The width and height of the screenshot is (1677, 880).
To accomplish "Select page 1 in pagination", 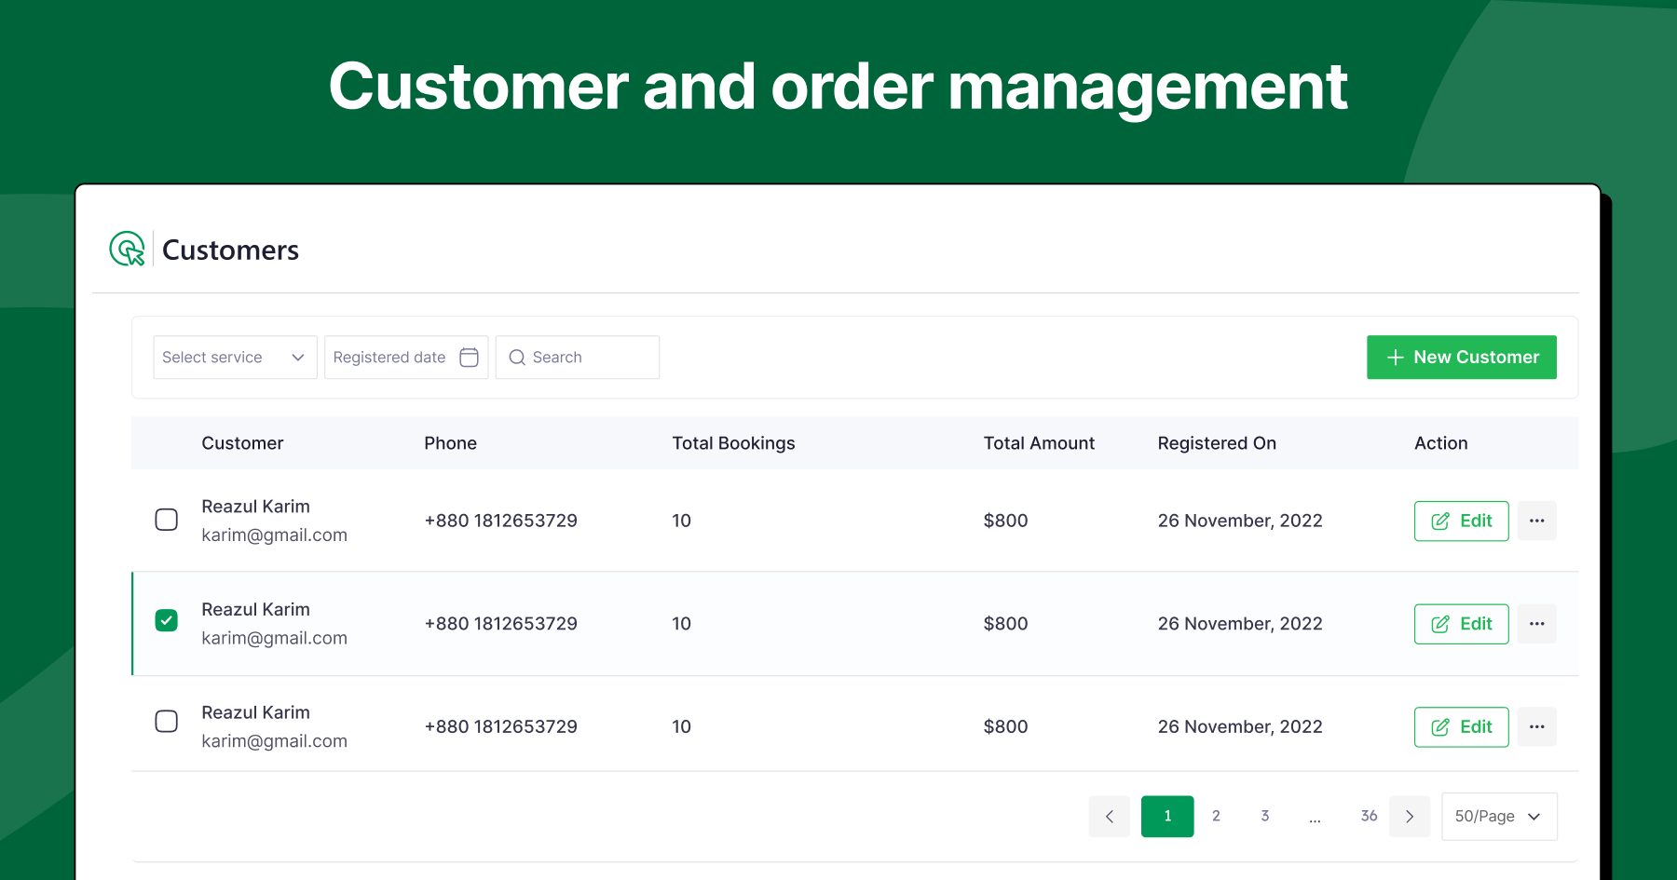I will (x=1167, y=817).
